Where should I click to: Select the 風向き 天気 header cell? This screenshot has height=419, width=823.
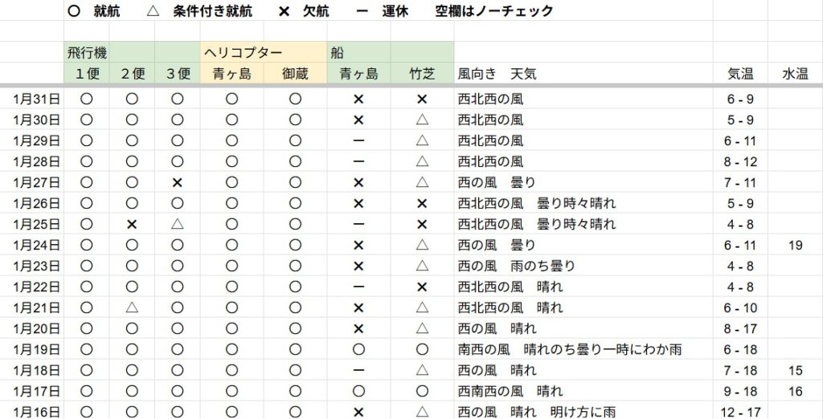click(x=497, y=74)
